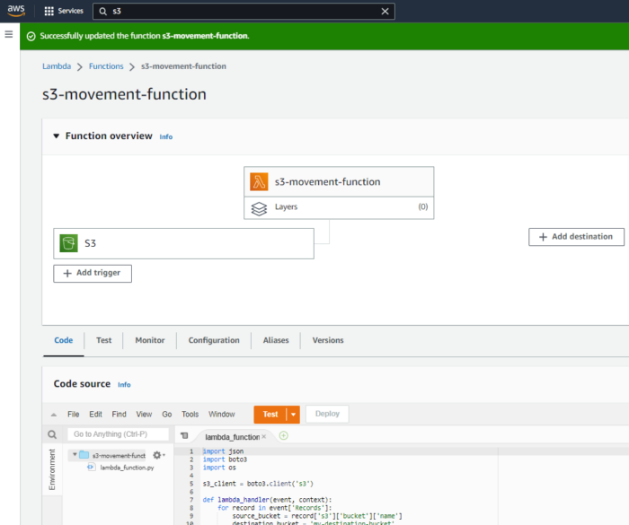This screenshot has width=629, height=525.
Task: Toggle the Environment side panel tab
Action: click(52, 469)
